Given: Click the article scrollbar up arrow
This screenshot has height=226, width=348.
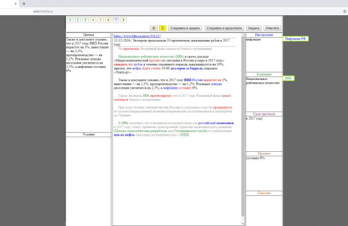Looking at the screenshot, I should pyautogui.click(x=243, y=35).
